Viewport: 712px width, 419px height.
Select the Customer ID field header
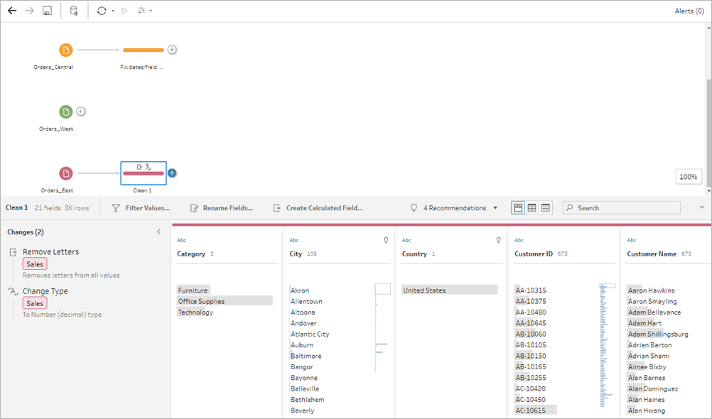[x=534, y=254]
